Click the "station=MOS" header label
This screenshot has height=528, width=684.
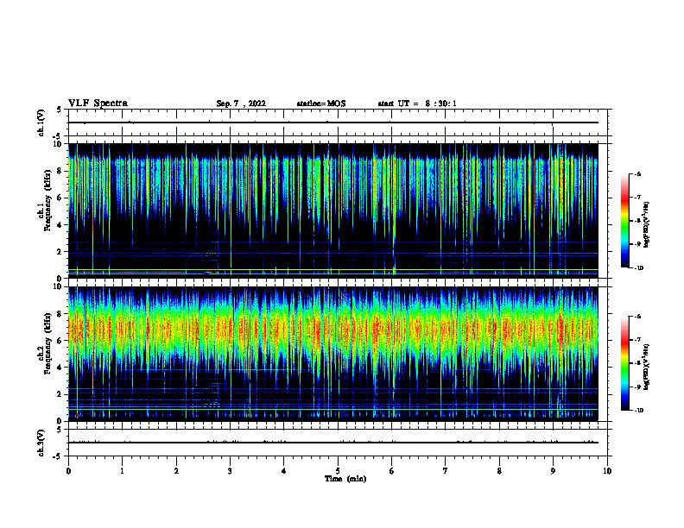(x=321, y=104)
